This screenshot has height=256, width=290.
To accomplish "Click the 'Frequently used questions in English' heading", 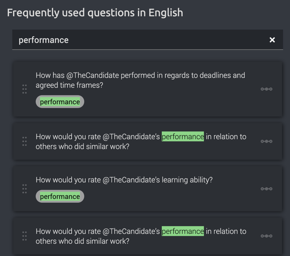I will pos(95,13).
